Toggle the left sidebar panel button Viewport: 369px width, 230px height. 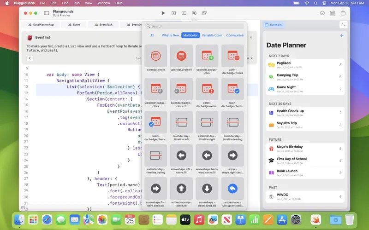(47, 13)
